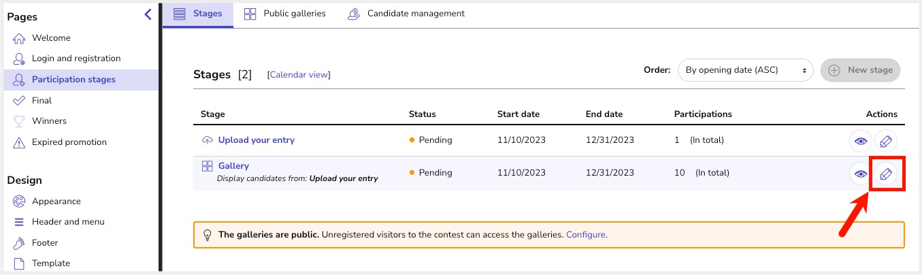Open the Order sorting dropdown

pos(745,70)
